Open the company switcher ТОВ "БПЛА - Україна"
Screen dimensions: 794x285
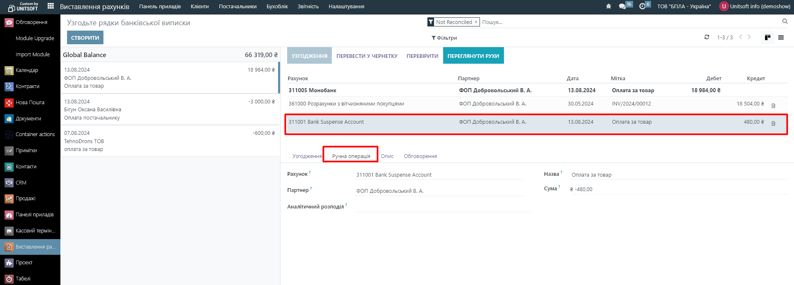684,7
